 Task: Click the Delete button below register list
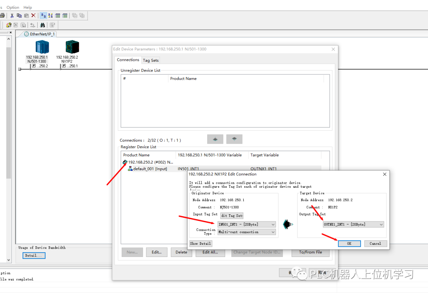point(181,252)
